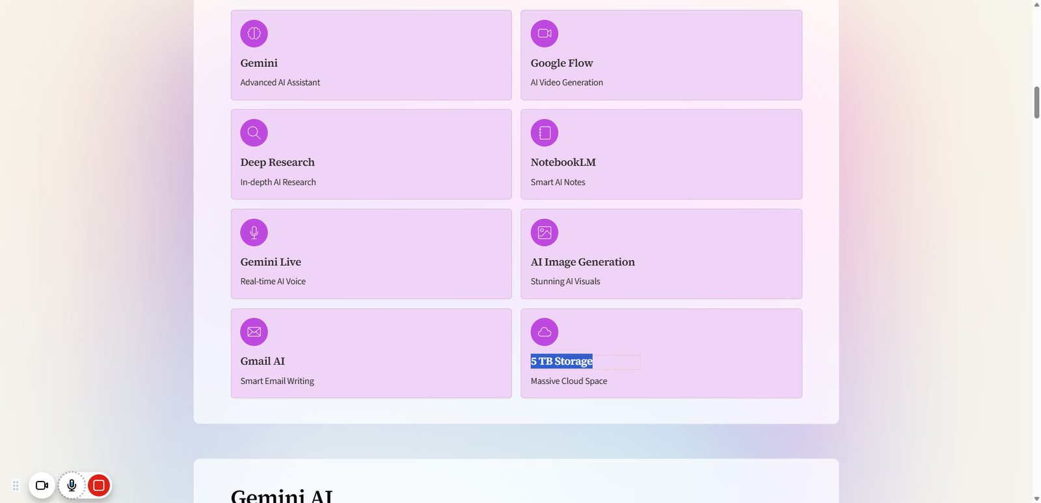Click the "Gmail AI" card title

(x=263, y=361)
